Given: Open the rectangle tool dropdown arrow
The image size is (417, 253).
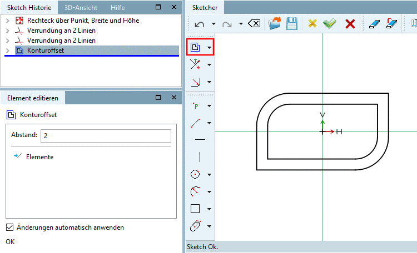Looking at the screenshot, I should (x=209, y=209).
